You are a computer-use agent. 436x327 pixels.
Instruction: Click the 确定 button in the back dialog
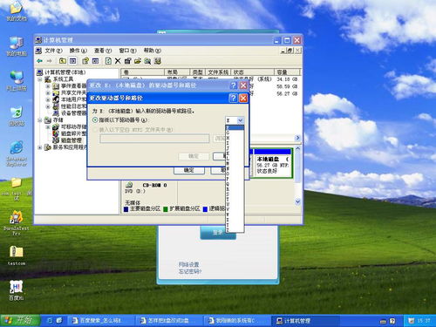pos(189,170)
